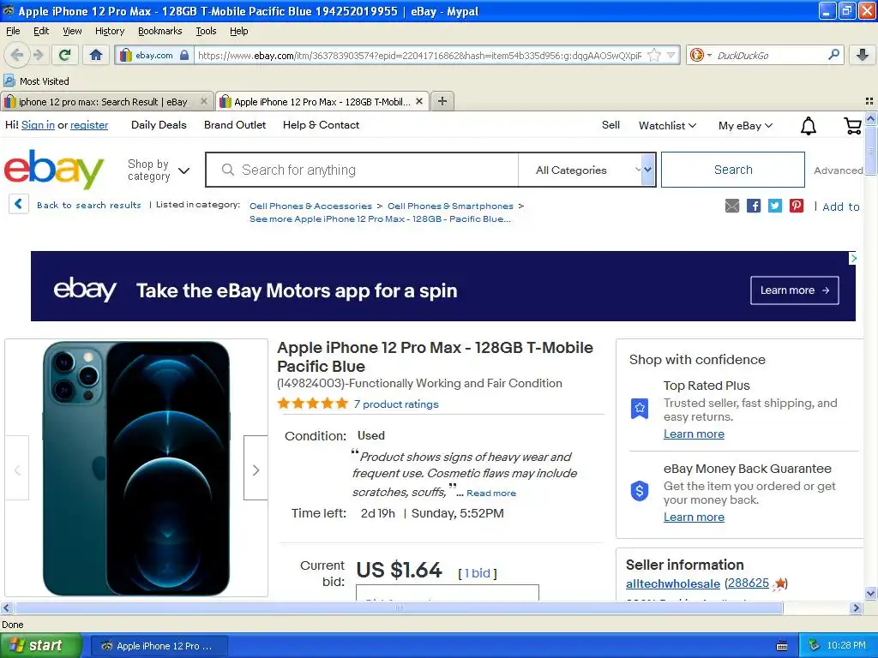Expand the My eBay dropdown
This screenshot has width=878, height=658.
(x=745, y=125)
